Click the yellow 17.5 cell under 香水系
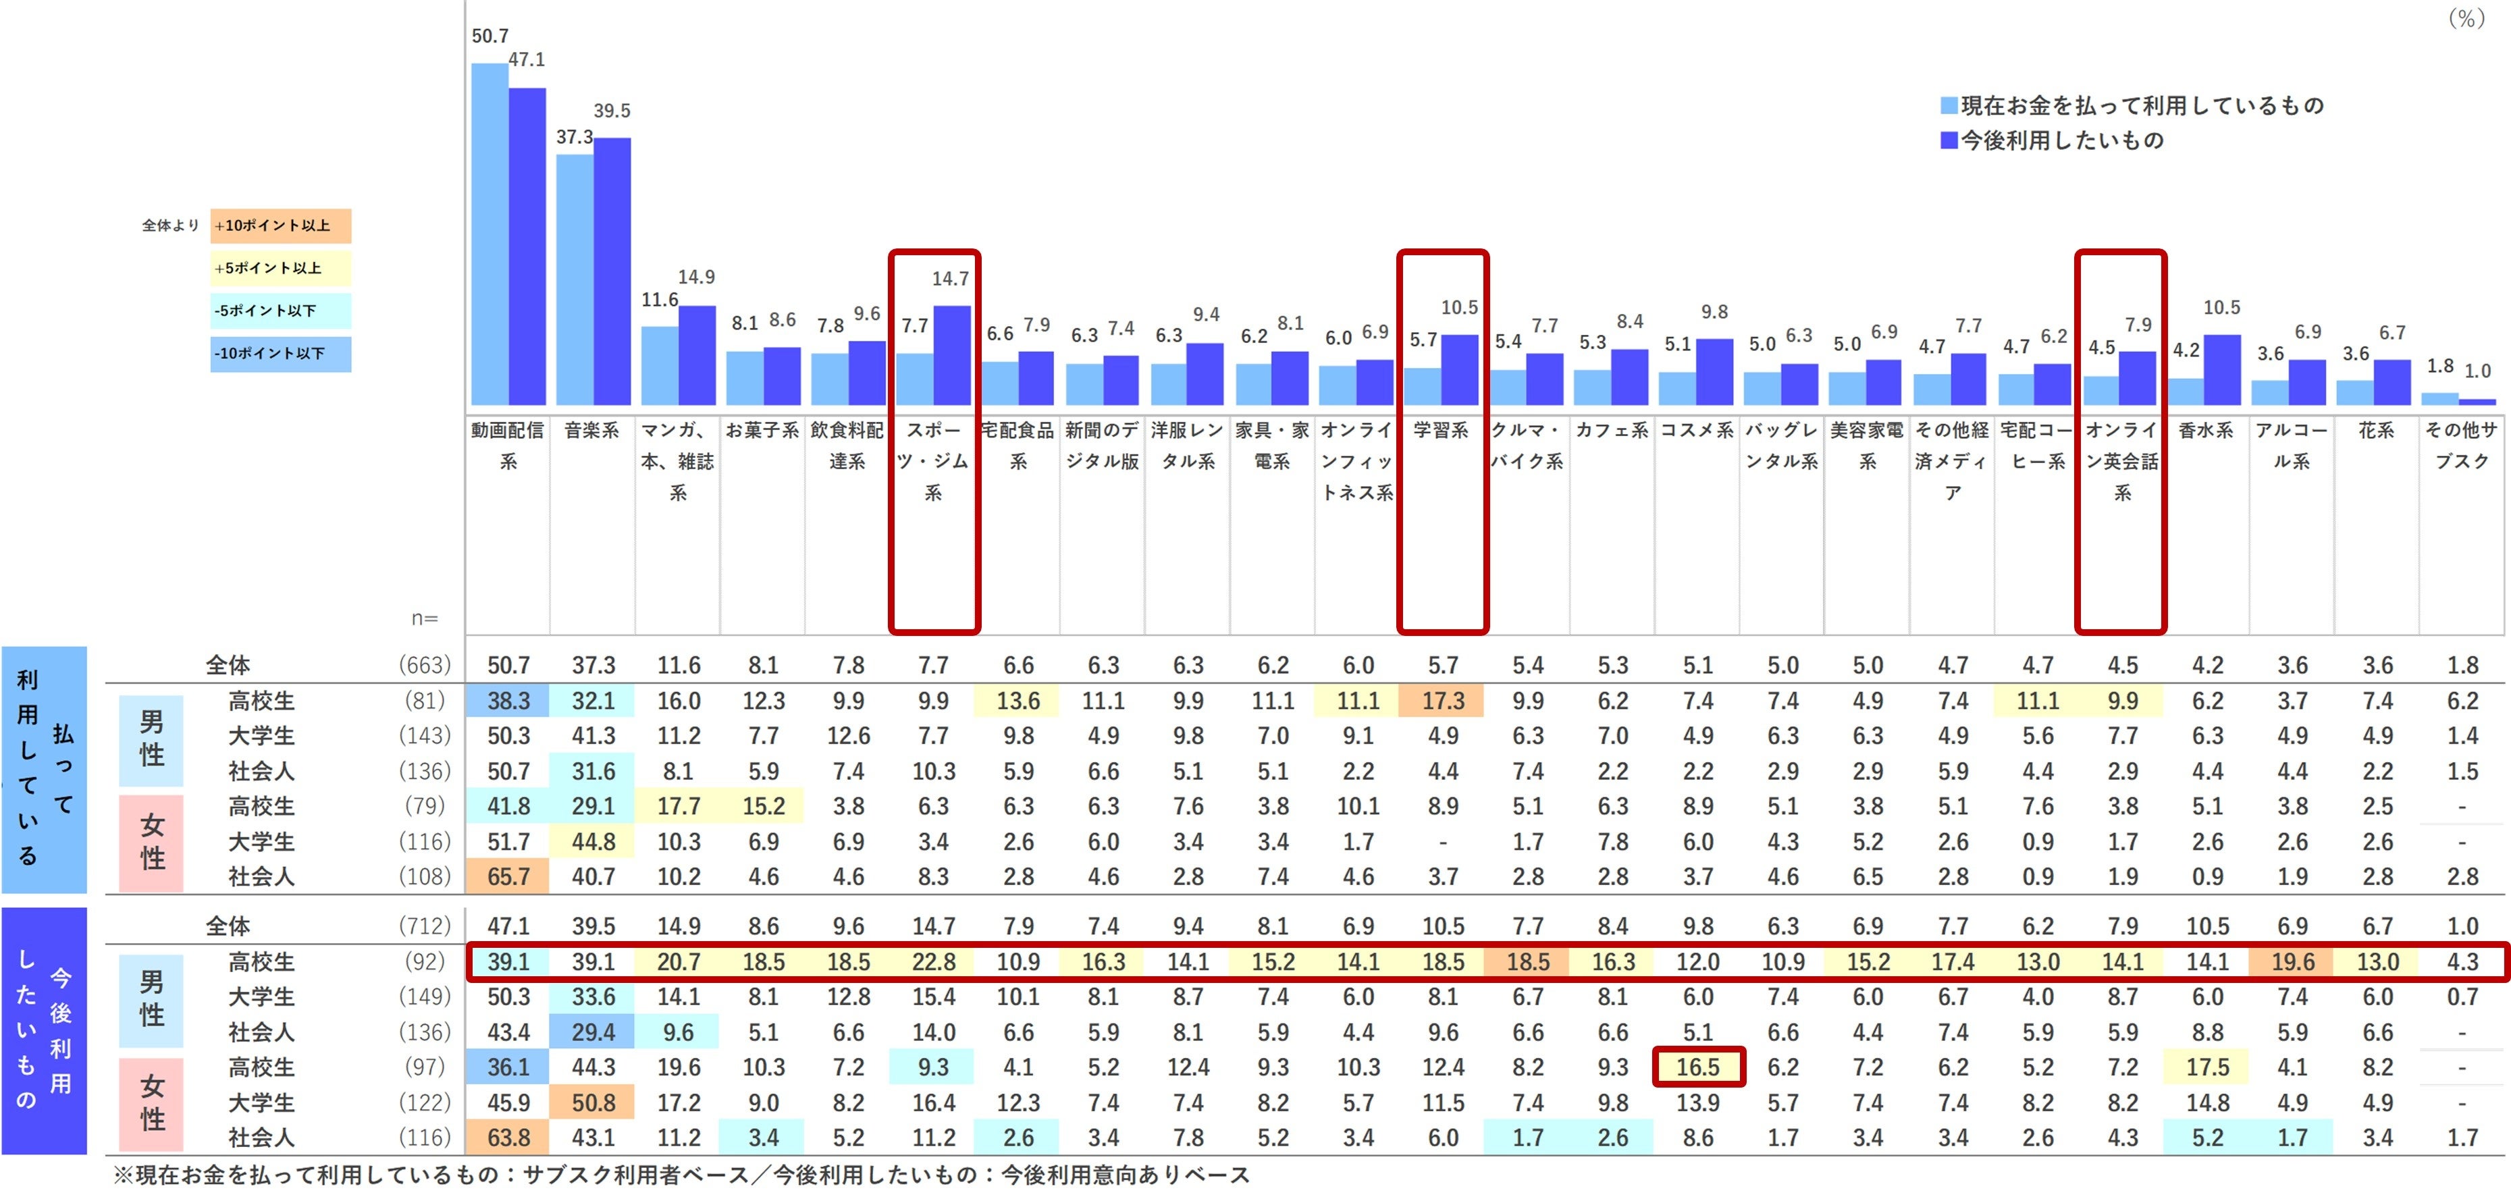 [2207, 1067]
